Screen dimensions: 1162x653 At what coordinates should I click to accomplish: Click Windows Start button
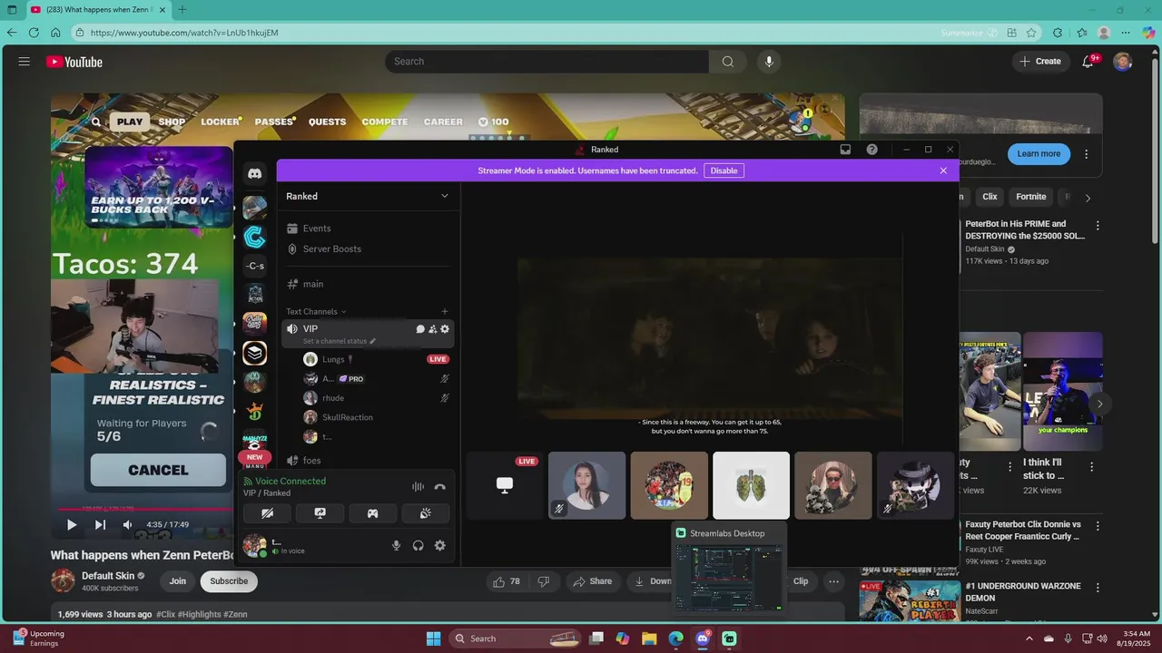pos(433,638)
